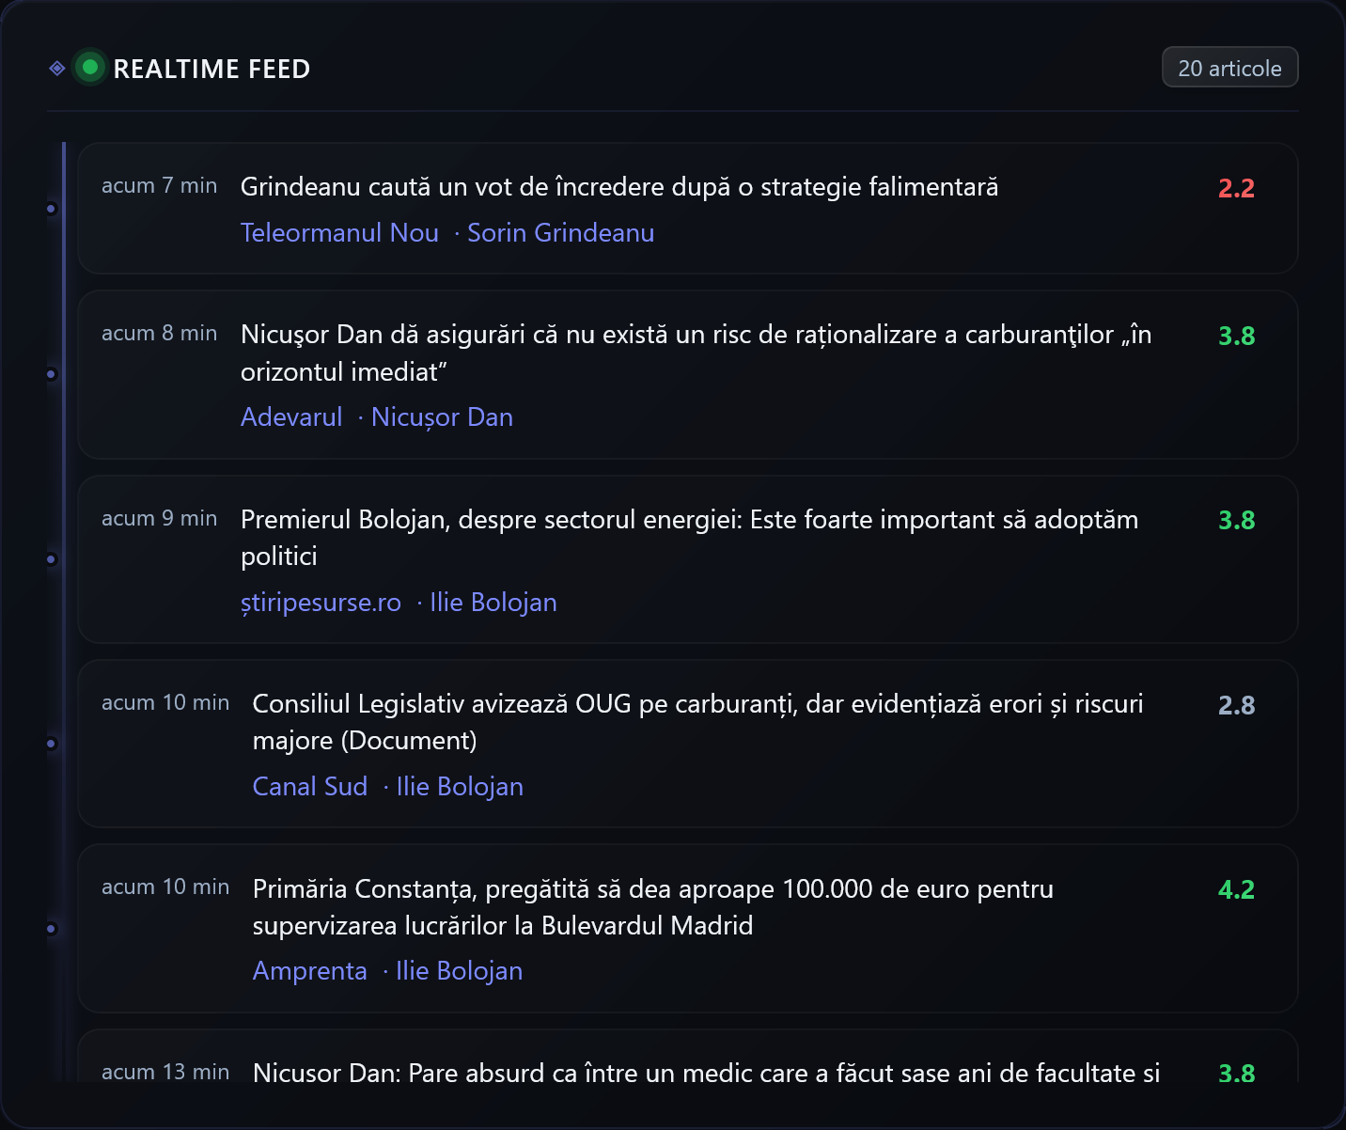
Task: Click the diamond icon beside REALTIME FEED
Action: [x=57, y=67]
